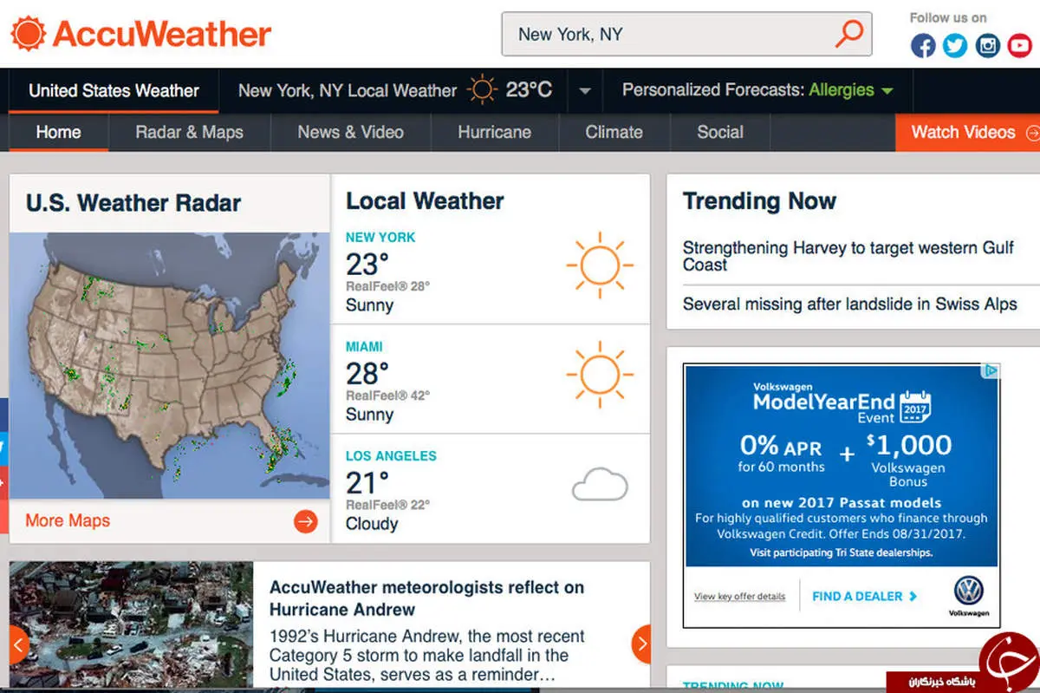Screen dimensions: 1040x693
Task: Click the Miami RealFeel 42° text
Action: click(387, 395)
